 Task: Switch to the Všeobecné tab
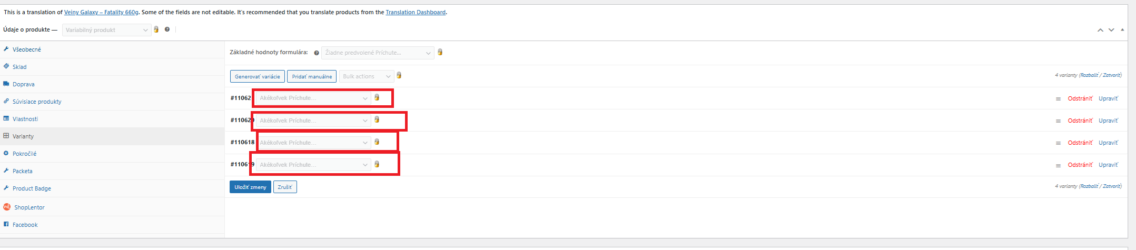(26, 49)
